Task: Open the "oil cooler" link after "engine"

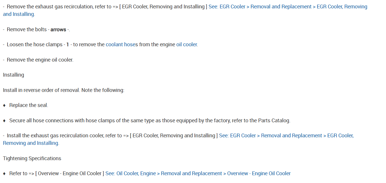Action: click(x=186, y=45)
